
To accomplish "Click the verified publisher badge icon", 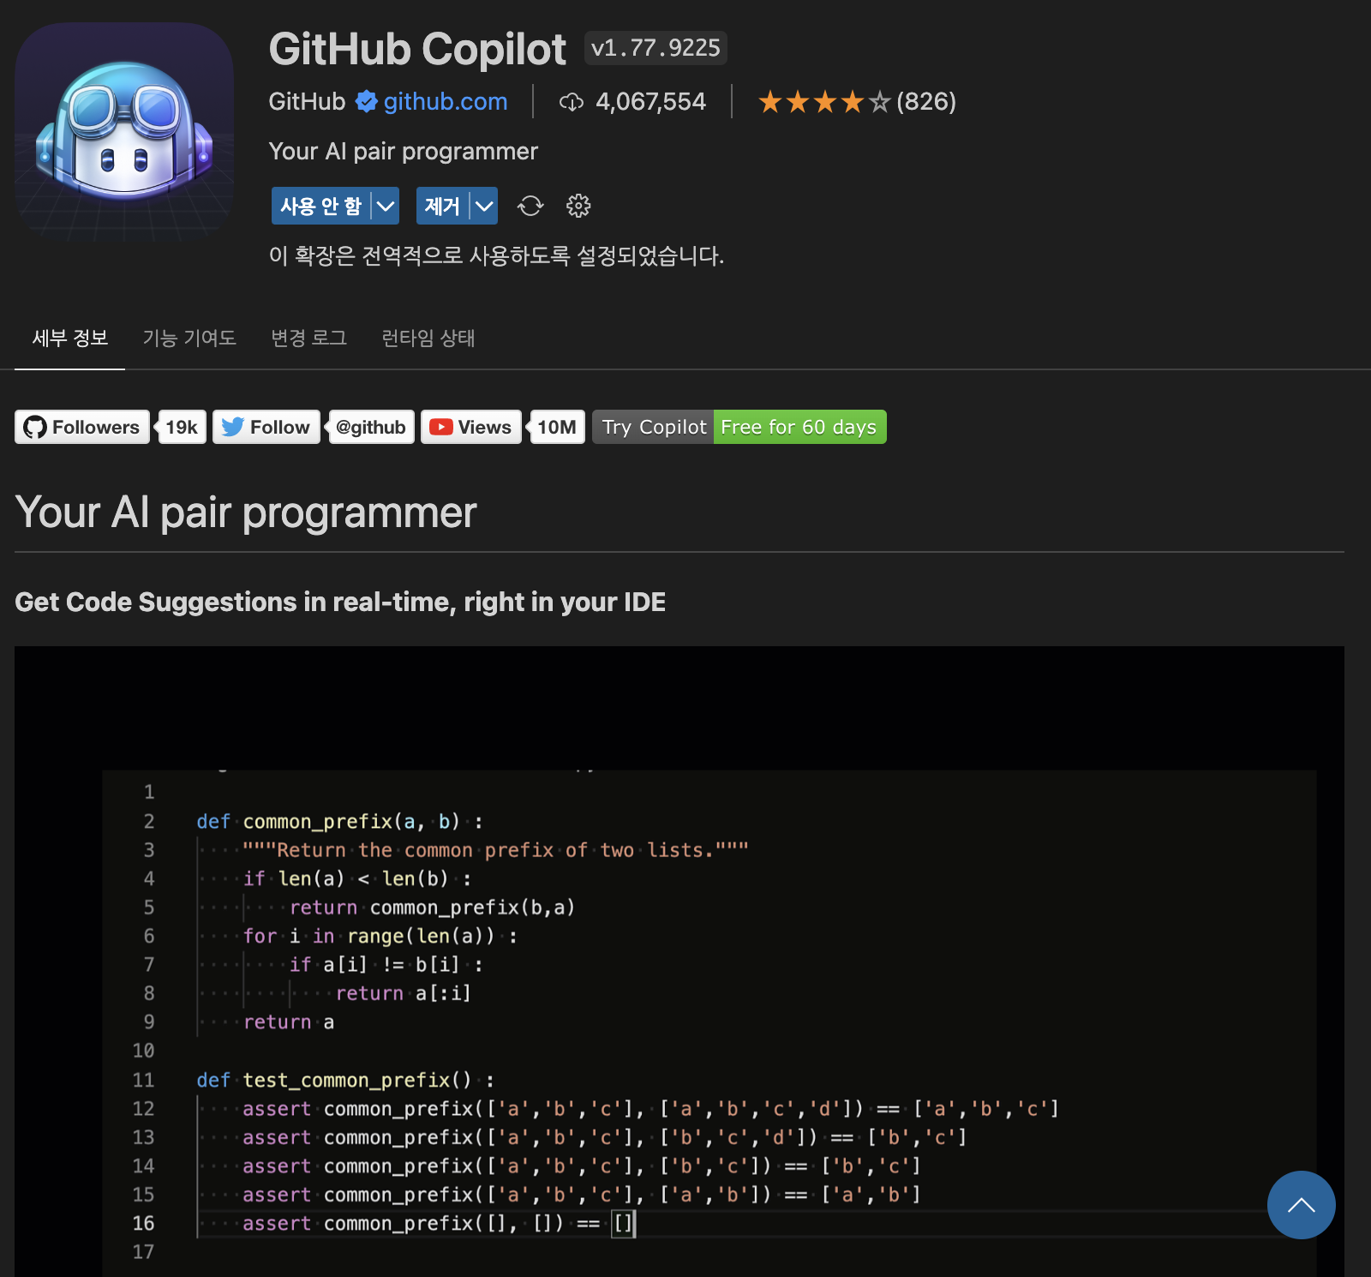I will pyautogui.click(x=367, y=101).
